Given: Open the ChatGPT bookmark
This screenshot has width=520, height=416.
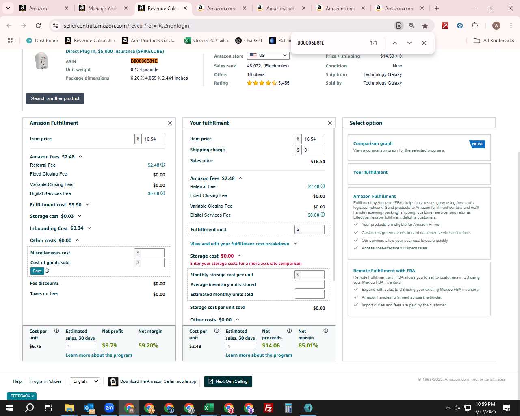Looking at the screenshot, I should [249, 41].
